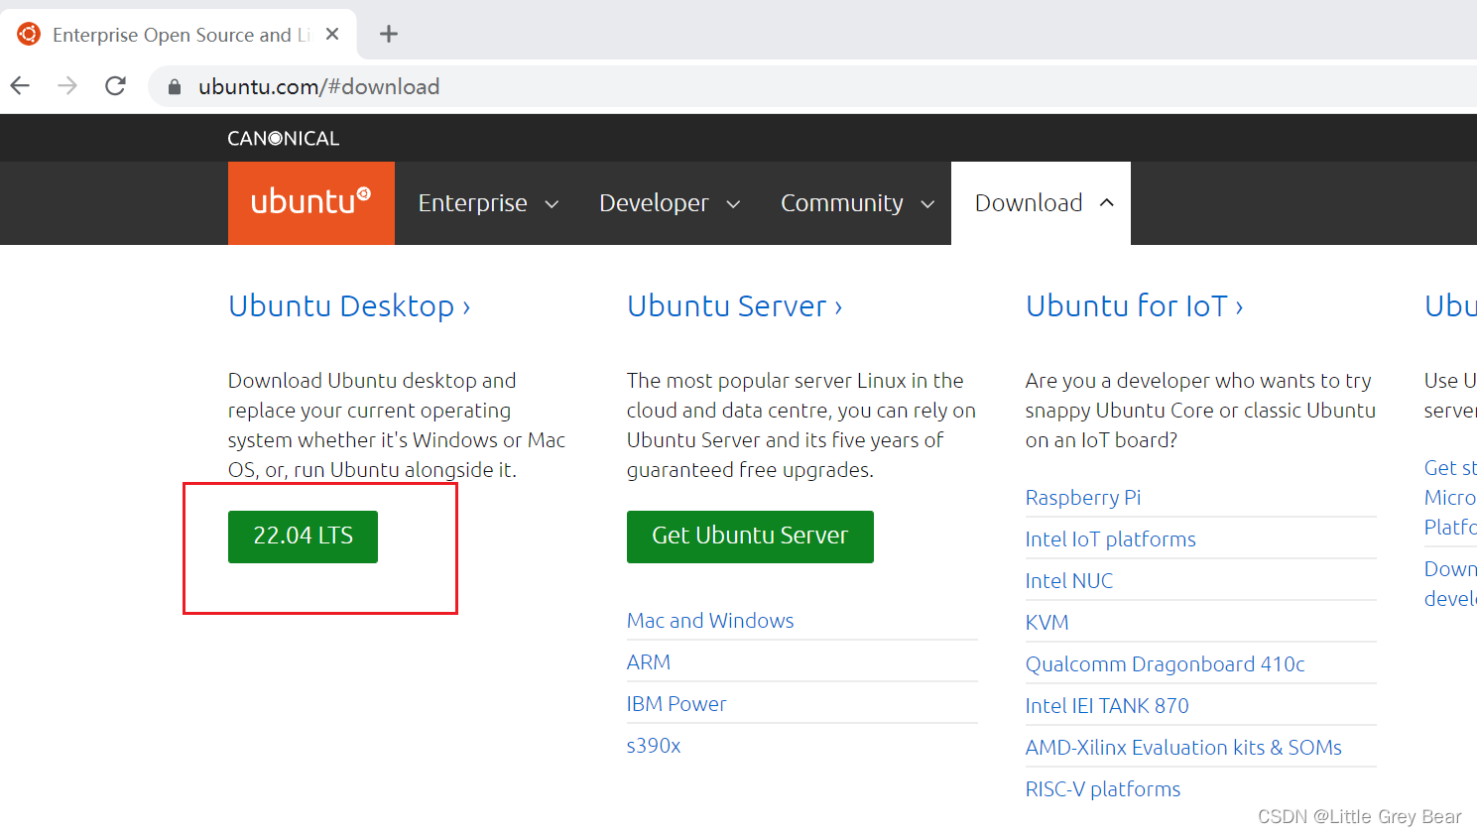The image size is (1477, 836).
Task: Open the Ubuntu Server heading link
Action: (x=734, y=305)
